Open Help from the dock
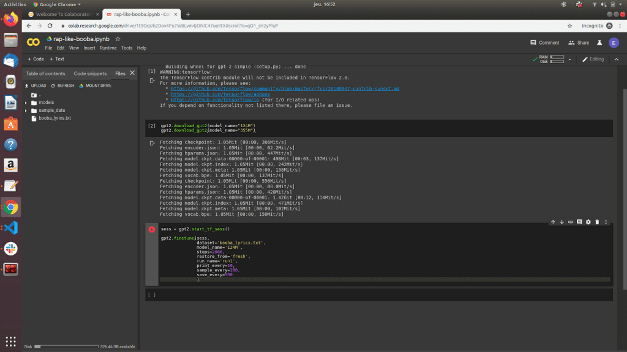This screenshot has height=352, width=627. 11,144
